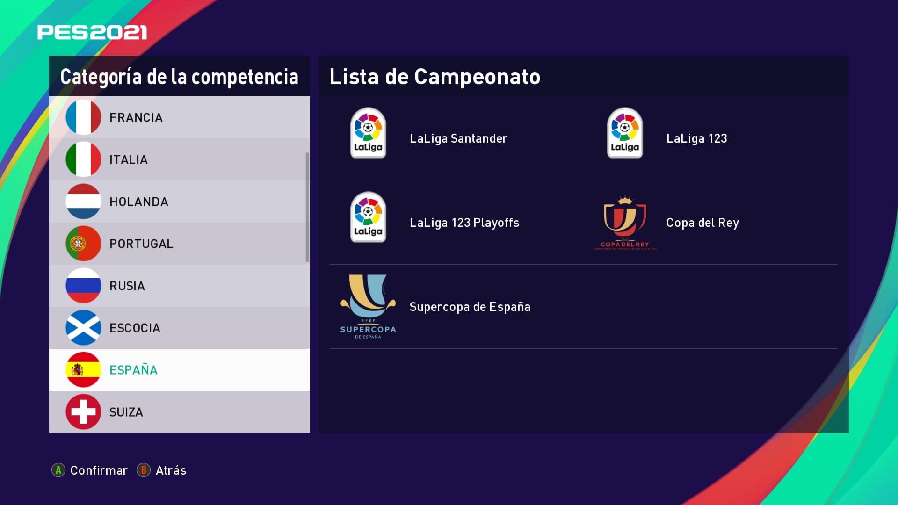Image resolution: width=898 pixels, height=505 pixels.
Task: Click the category list scrollbar
Action: [307, 207]
